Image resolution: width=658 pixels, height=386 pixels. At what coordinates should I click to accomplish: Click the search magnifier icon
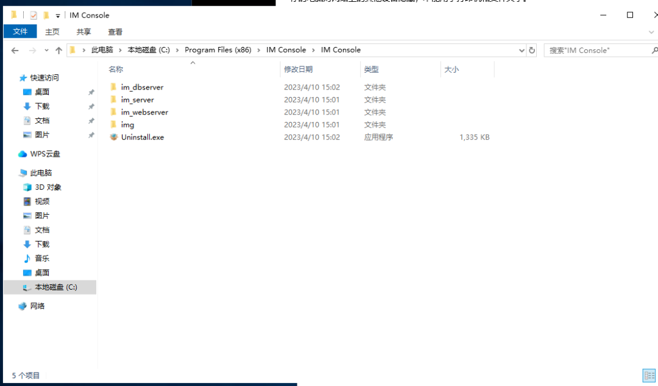click(654, 50)
